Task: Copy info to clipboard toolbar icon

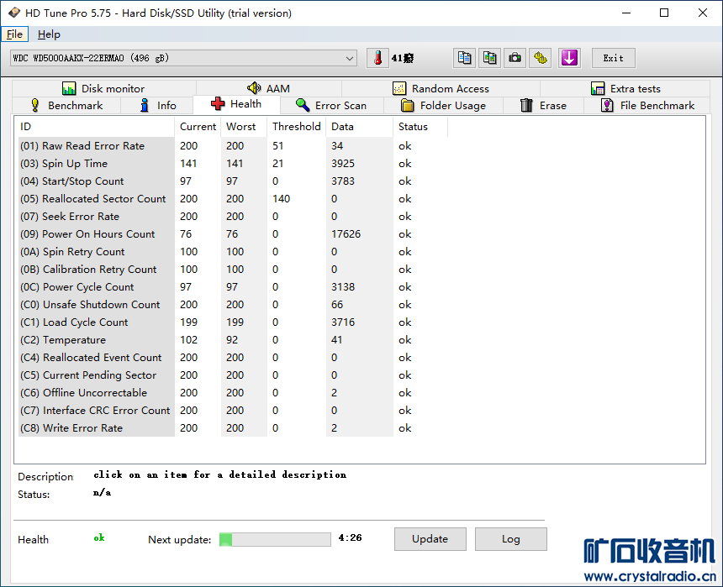Action: [x=464, y=58]
